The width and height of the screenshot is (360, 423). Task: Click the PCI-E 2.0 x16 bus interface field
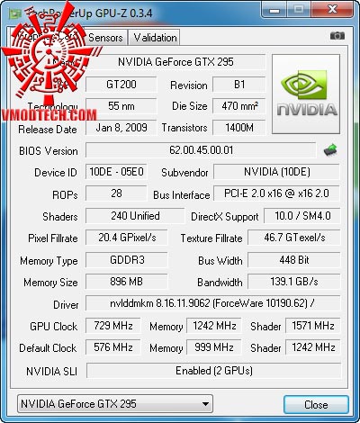[276, 193]
